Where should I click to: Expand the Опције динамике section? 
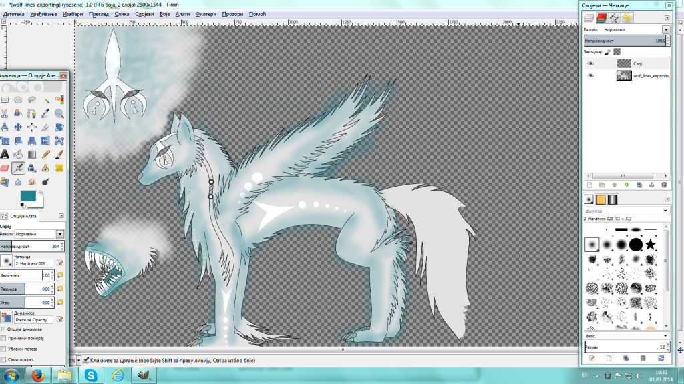click(3, 329)
